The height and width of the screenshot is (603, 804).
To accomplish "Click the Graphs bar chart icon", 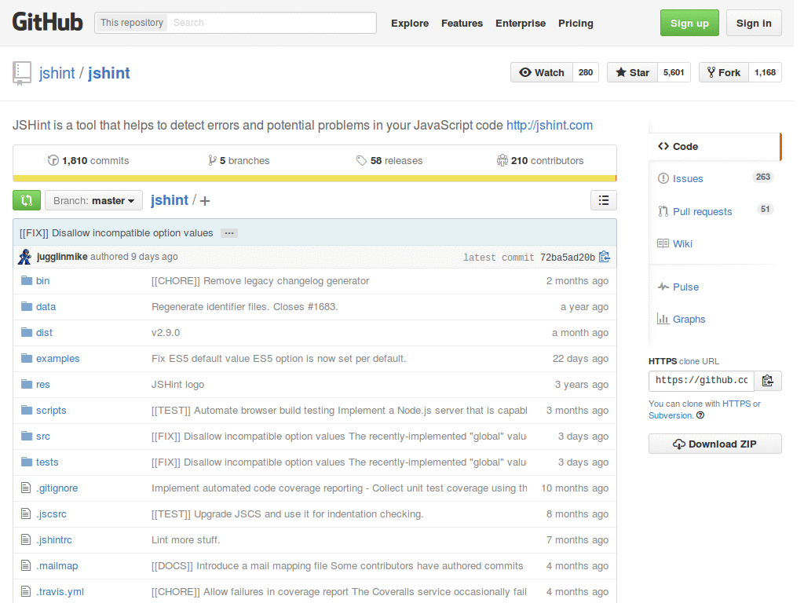I will point(663,319).
